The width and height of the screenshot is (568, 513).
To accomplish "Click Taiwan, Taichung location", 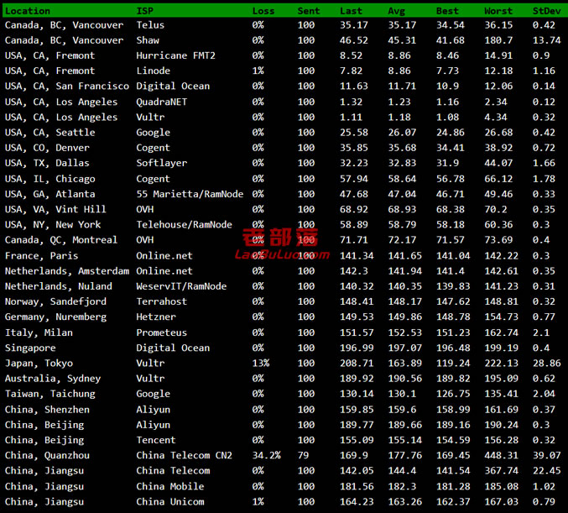I will point(50,394).
